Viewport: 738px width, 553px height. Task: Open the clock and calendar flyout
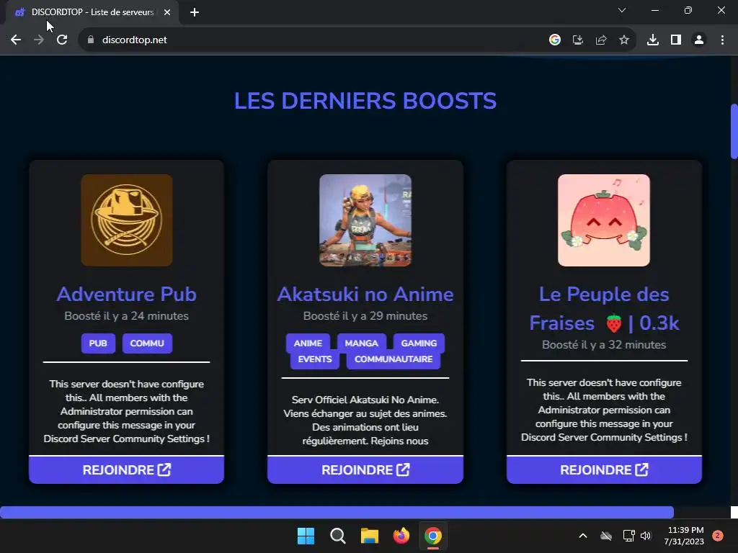click(x=685, y=536)
